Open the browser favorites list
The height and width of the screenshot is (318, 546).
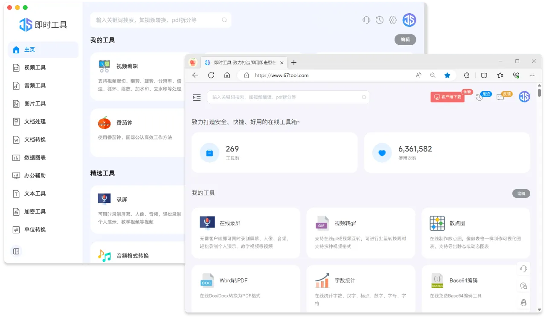click(500, 75)
